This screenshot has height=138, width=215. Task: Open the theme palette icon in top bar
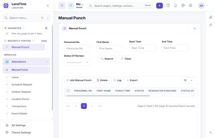183,5
